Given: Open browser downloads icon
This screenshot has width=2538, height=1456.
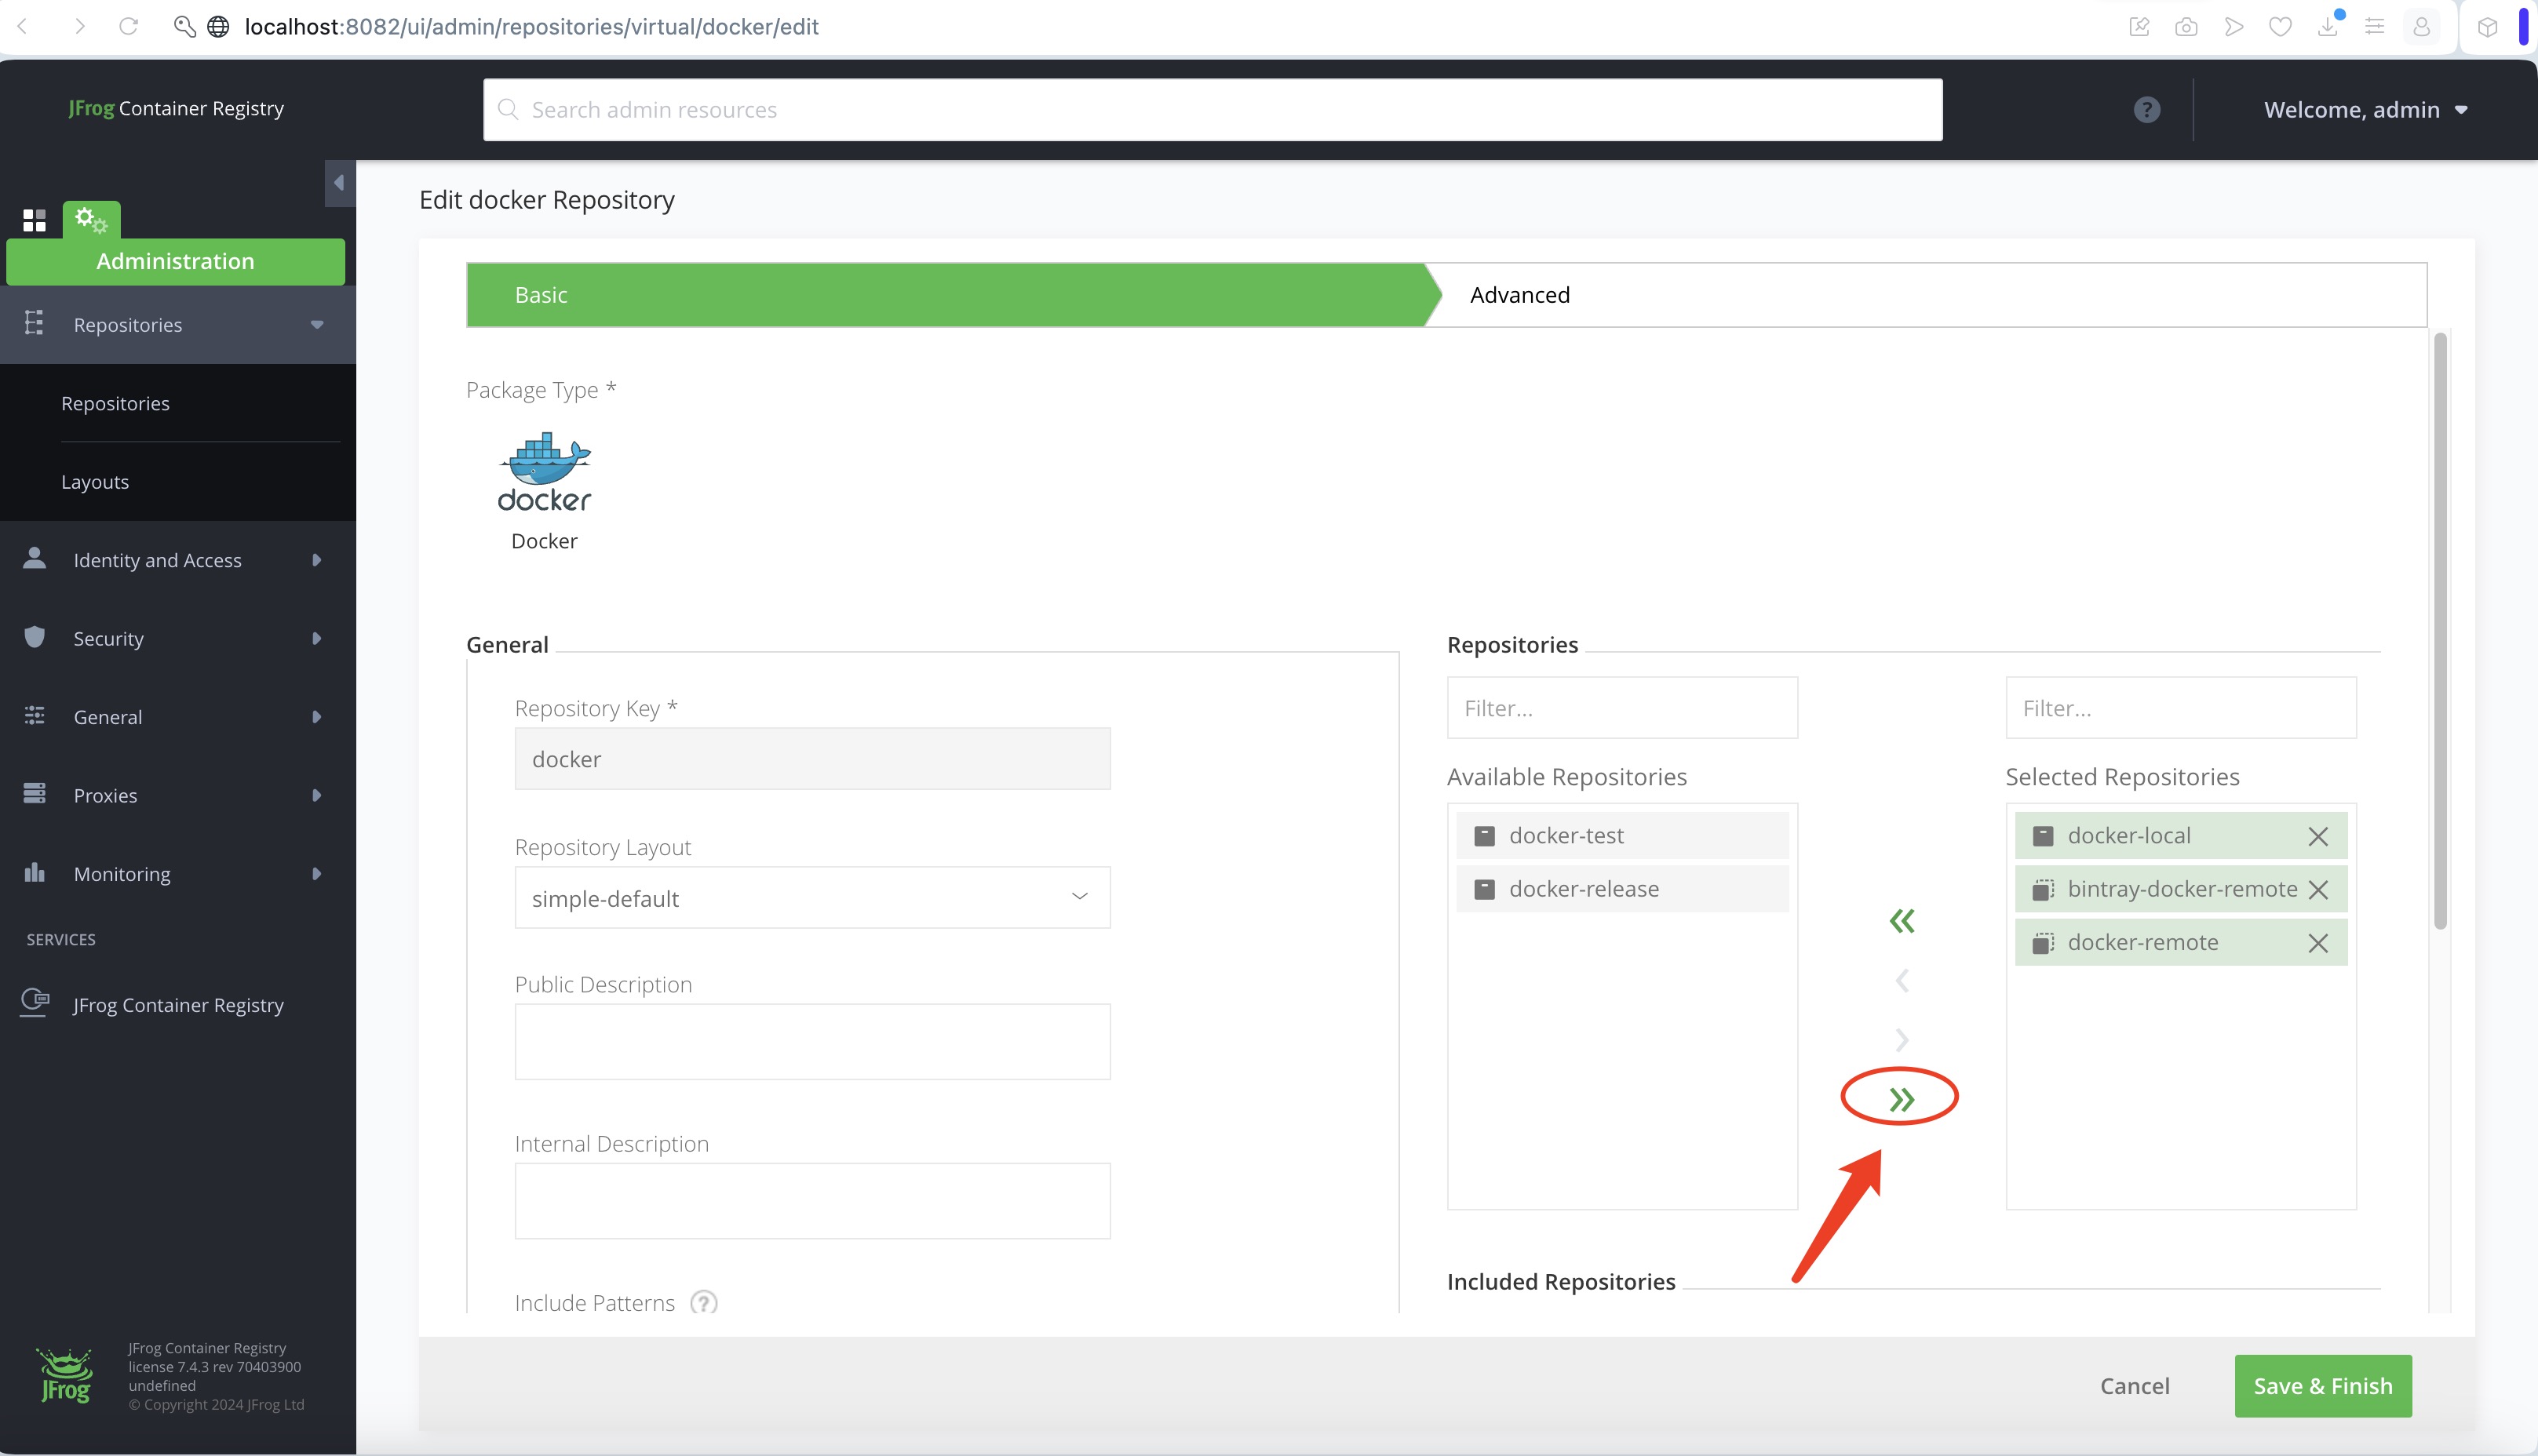Looking at the screenshot, I should point(2328,27).
